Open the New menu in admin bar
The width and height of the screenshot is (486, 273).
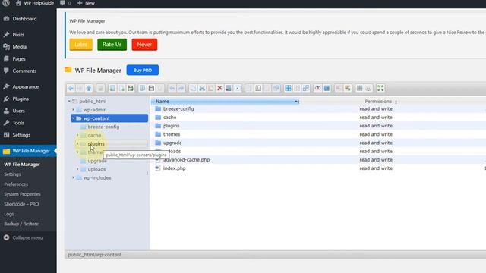click(86, 3)
